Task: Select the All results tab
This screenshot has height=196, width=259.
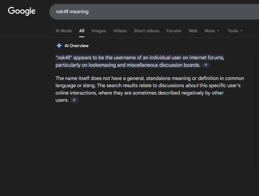Action: coord(82,31)
